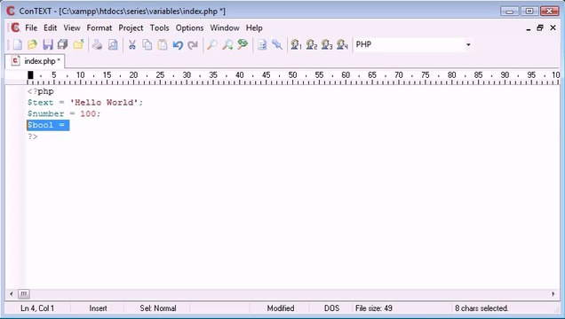This screenshot has height=319, width=565.
Task: Click the ?> closing tag line
Action: (33, 136)
